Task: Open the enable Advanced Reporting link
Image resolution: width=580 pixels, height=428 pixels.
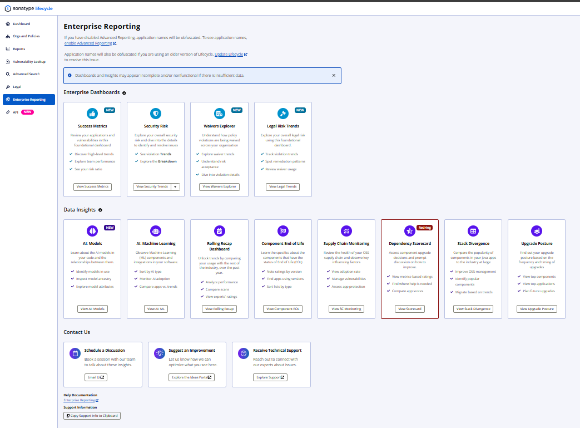Action: point(90,43)
